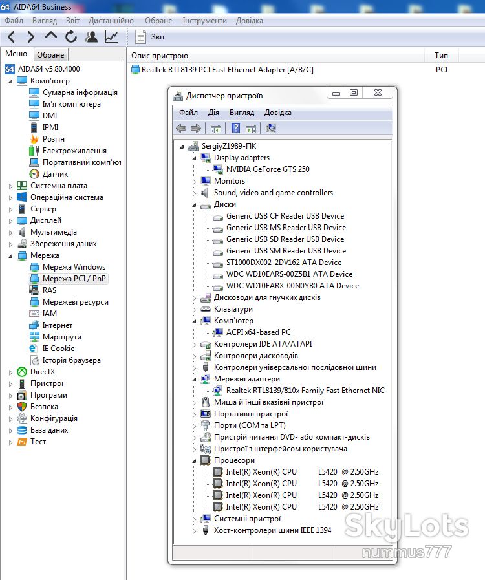Viewport: 485px width, 580px height.
Task: Click the AIDA64 refresh icon
Action: [x=71, y=37]
